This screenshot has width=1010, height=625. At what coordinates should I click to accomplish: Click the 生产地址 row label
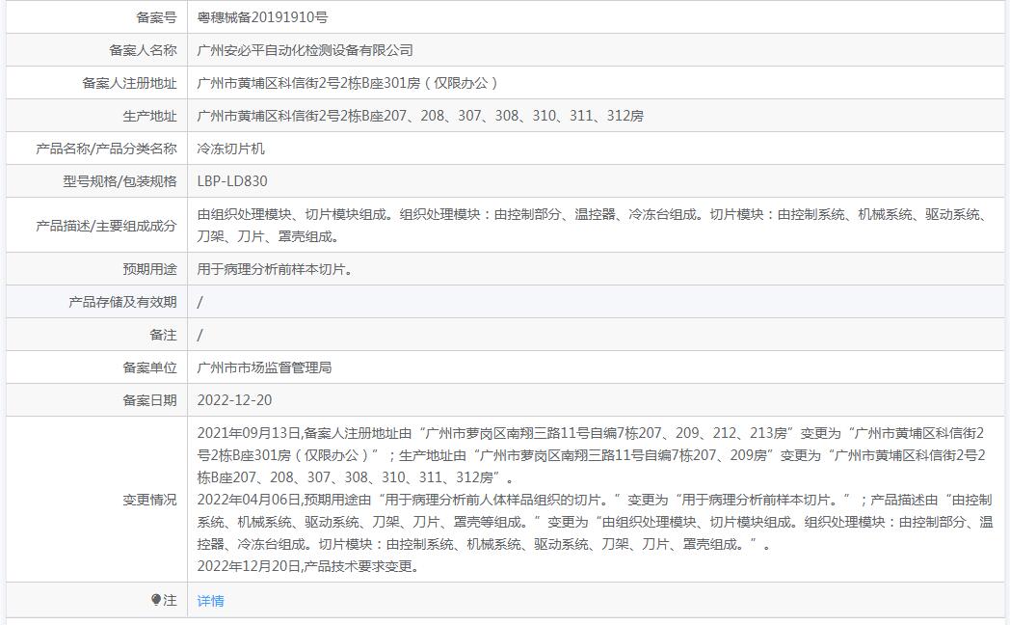(149, 116)
